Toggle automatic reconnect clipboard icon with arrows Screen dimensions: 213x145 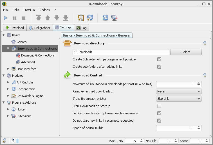click(x=90, y=18)
